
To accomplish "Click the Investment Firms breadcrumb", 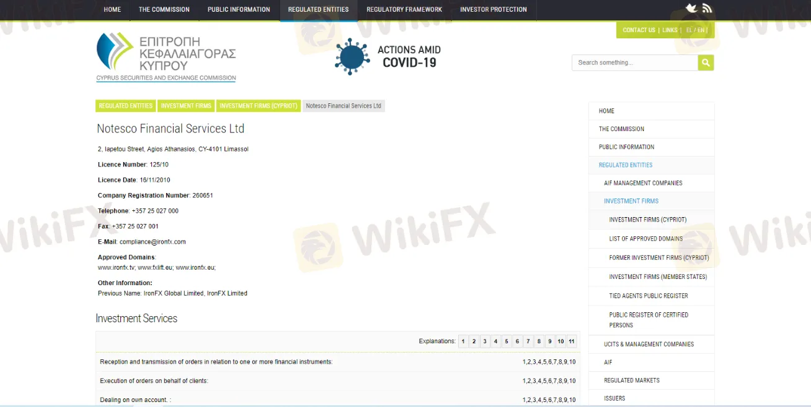I will 186,106.
